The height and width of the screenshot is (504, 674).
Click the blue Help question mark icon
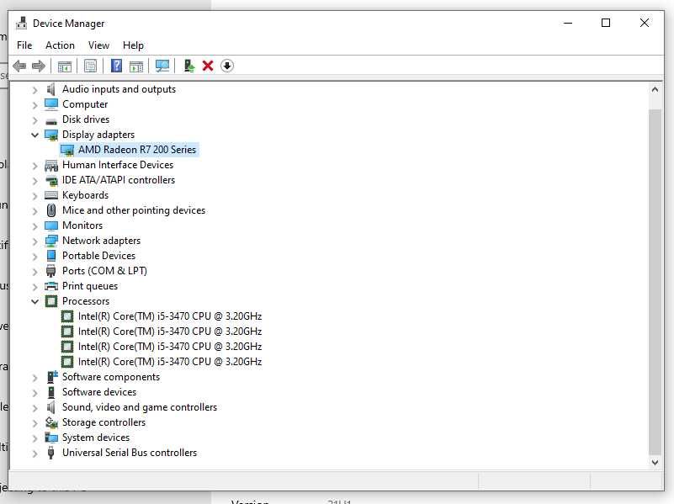116,66
